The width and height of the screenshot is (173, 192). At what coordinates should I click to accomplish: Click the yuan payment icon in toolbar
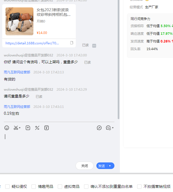[x=47, y=128]
